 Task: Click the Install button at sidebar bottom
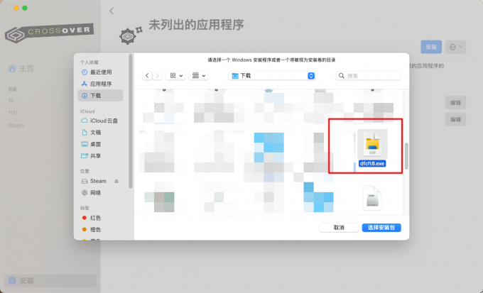tap(50, 281)
